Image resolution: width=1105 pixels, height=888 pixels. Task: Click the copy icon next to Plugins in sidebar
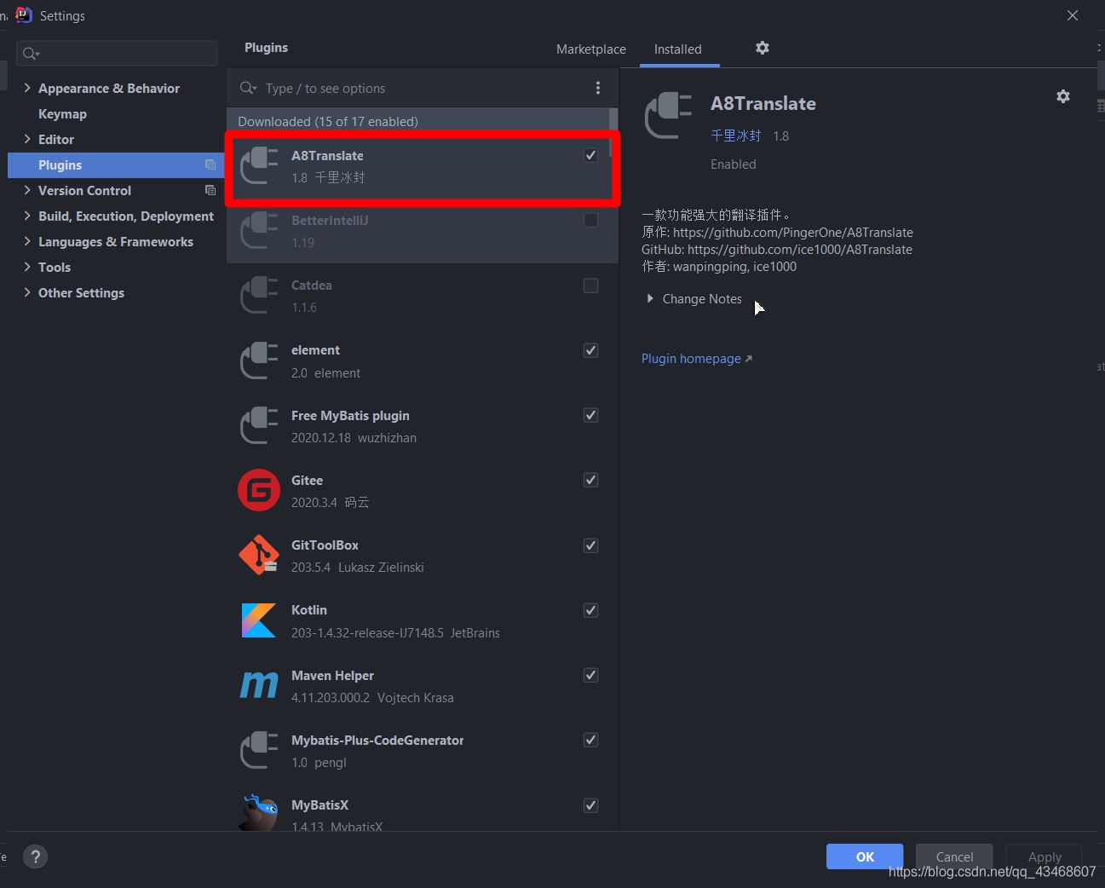pyautogui.click(x=210, y=164)
